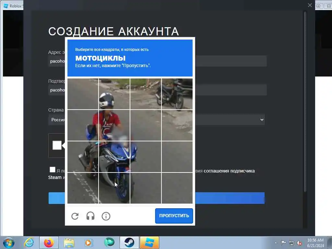The height and width of the screenshot is (249, 332).
Task: Open Windows Media Player taskbar icon
Action: pyautogui.click(x=89, y=243)
